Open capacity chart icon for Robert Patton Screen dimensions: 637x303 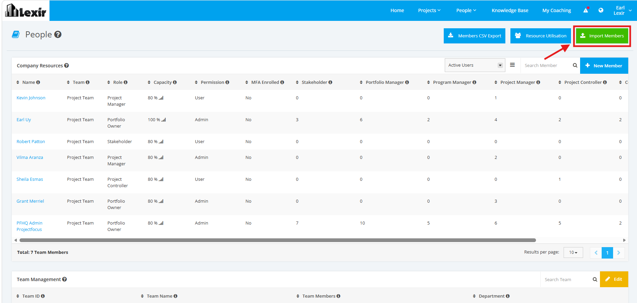pos(161,142)
